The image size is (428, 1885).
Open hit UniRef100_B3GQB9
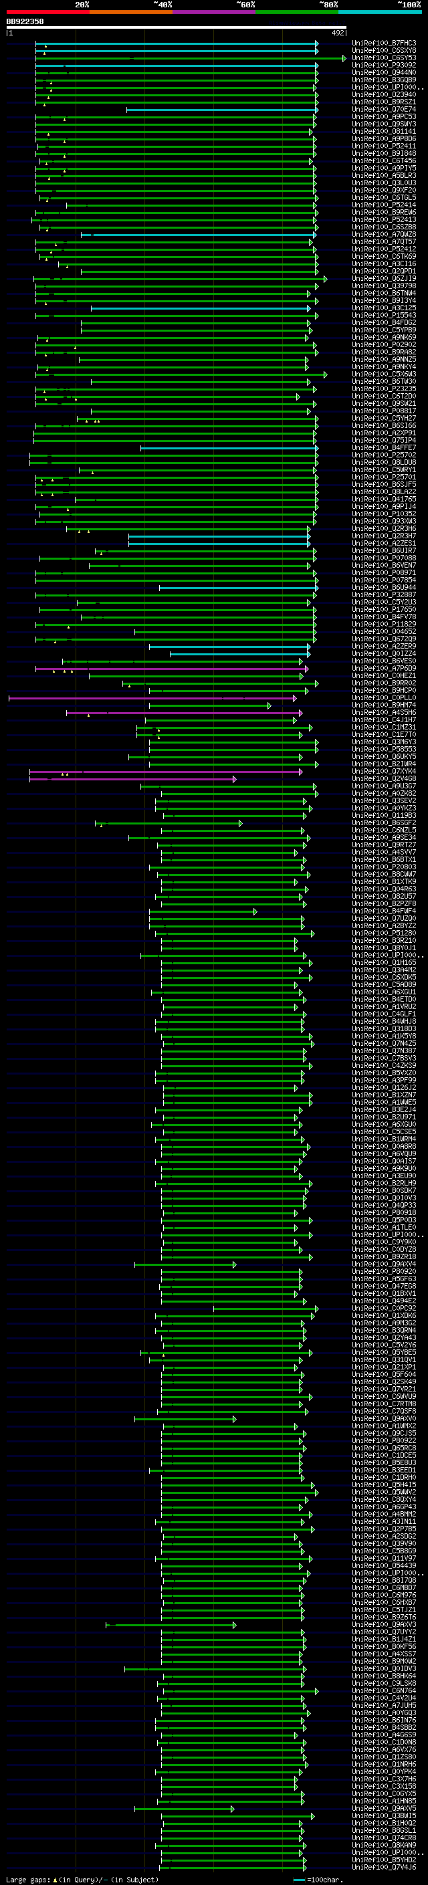[384, 80]
